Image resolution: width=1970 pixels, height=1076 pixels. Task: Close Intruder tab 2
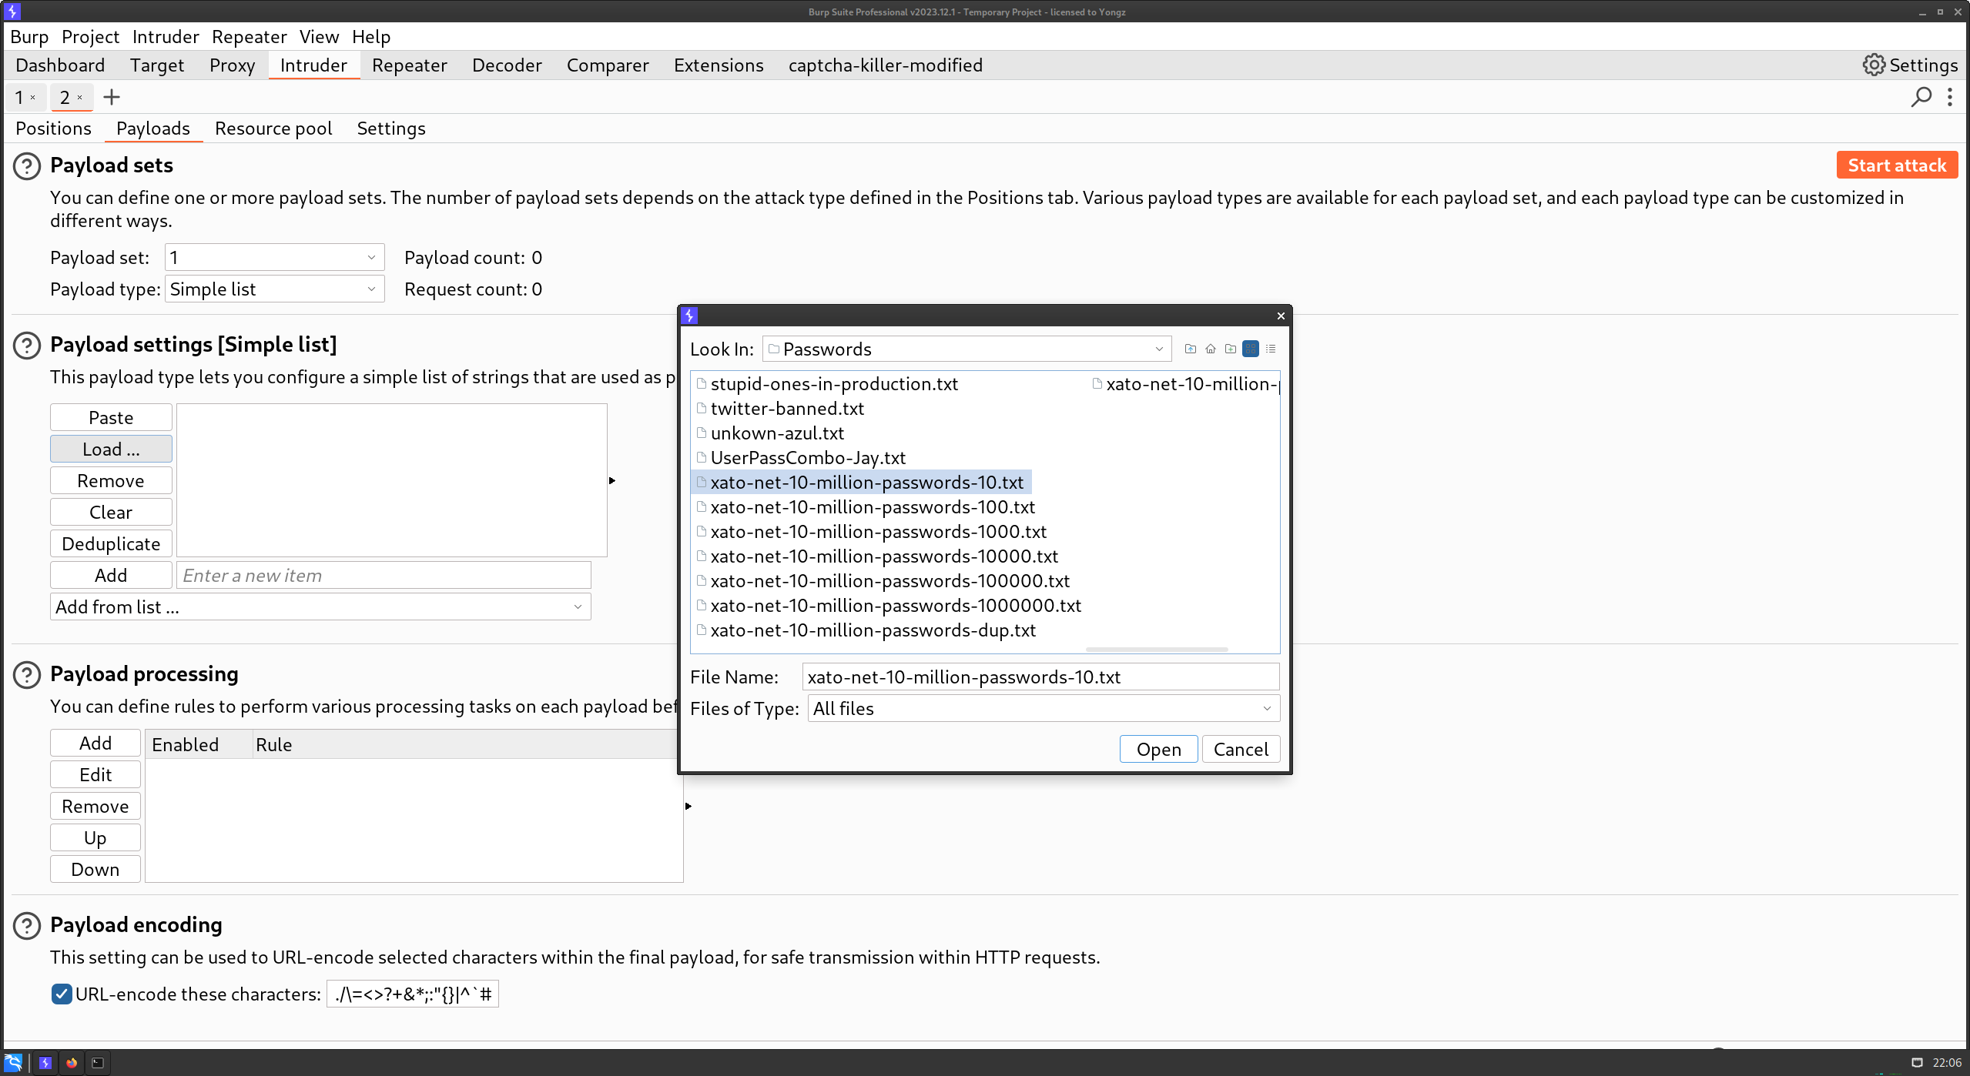click(79, 97)
